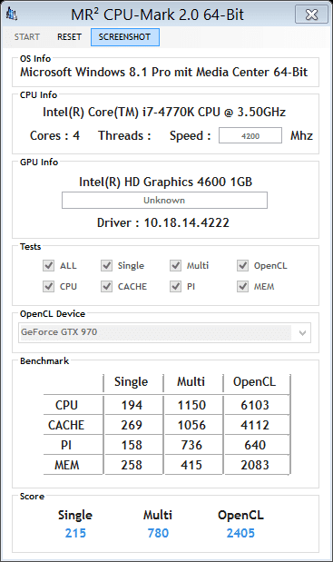This screenshot has width=333, height=562.
Task: Click the START menu item
Action: point(27,37)
